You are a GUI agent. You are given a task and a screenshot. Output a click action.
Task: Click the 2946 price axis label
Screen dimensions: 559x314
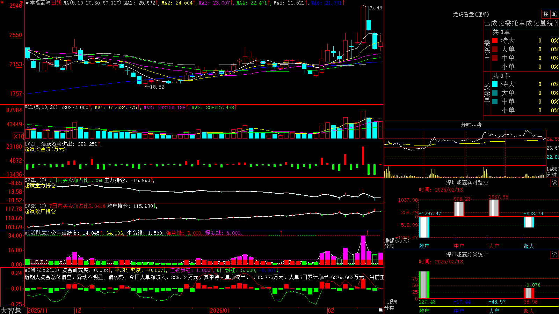click(x=16, y=6)
